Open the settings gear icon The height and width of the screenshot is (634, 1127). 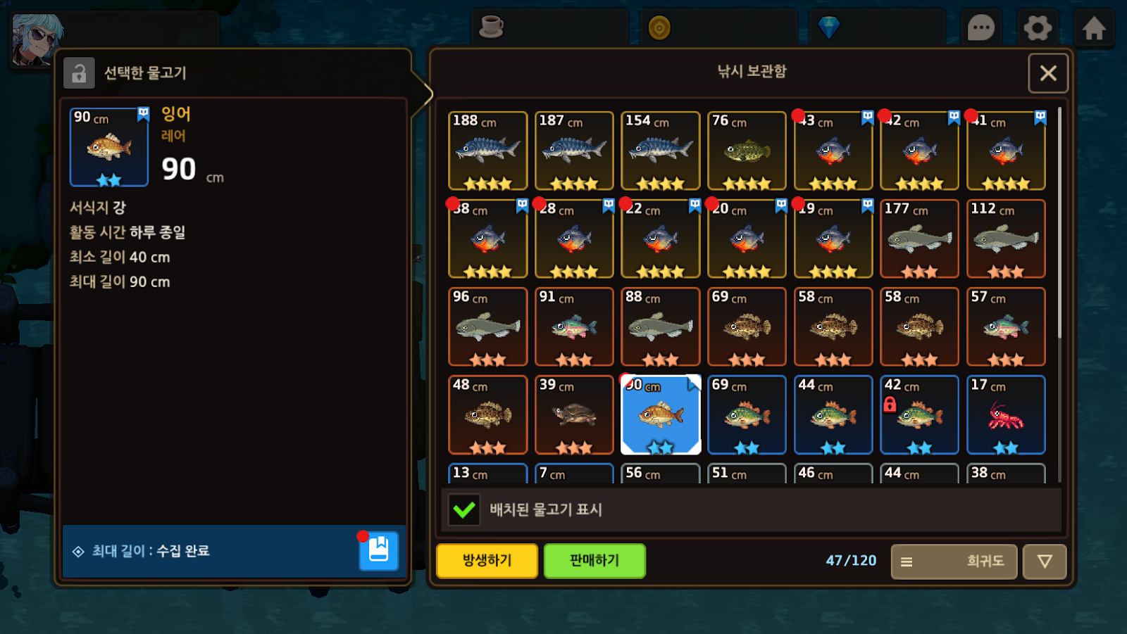[x=1037, y=28]
